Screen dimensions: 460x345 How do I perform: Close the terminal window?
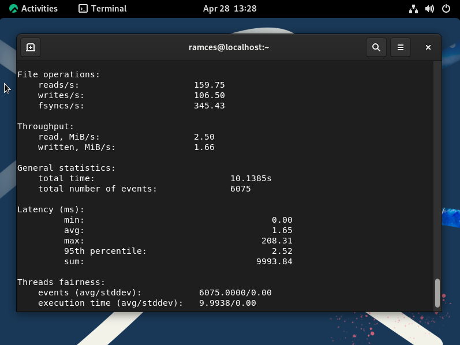(428, 47)
